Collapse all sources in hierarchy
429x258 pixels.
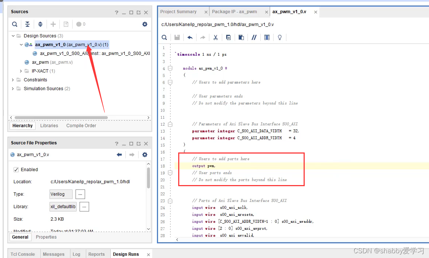27,24
